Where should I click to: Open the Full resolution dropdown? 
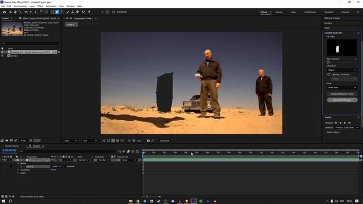[90, 141]
